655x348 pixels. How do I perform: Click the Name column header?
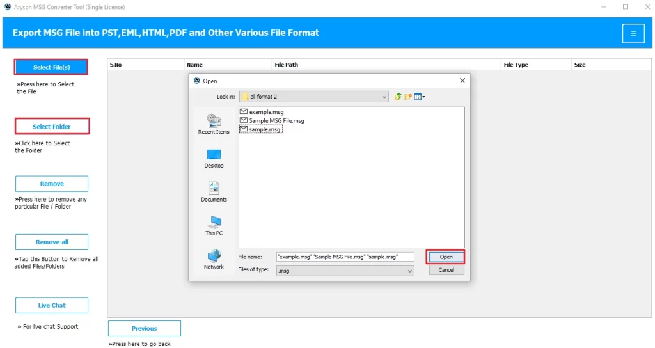tap(228, 65)
